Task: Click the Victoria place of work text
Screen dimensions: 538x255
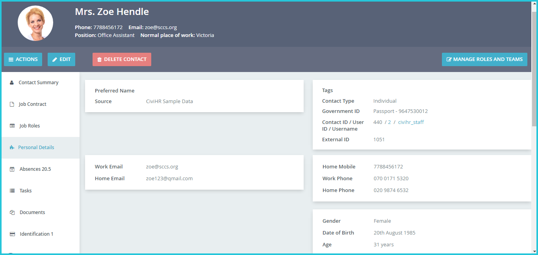Action: [x=205, y=35]
